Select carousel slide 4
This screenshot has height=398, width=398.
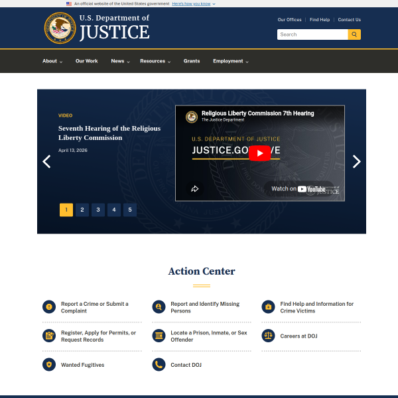(114, 210)
